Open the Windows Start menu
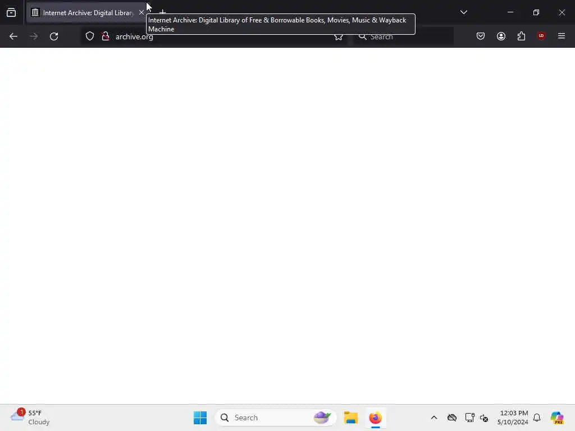Viewport: 575px width, 431px height. pyautogui.click(x=200, y=418)
